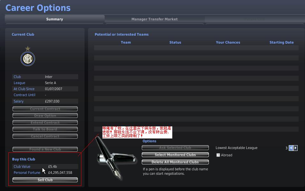Click Delete All Monitored Clubs button
The image size is (305, 191).
point(175,162)
